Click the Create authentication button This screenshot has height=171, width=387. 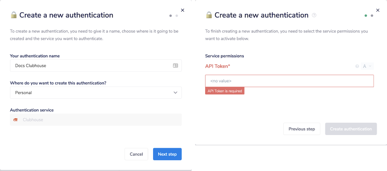(x=351, y=129)
